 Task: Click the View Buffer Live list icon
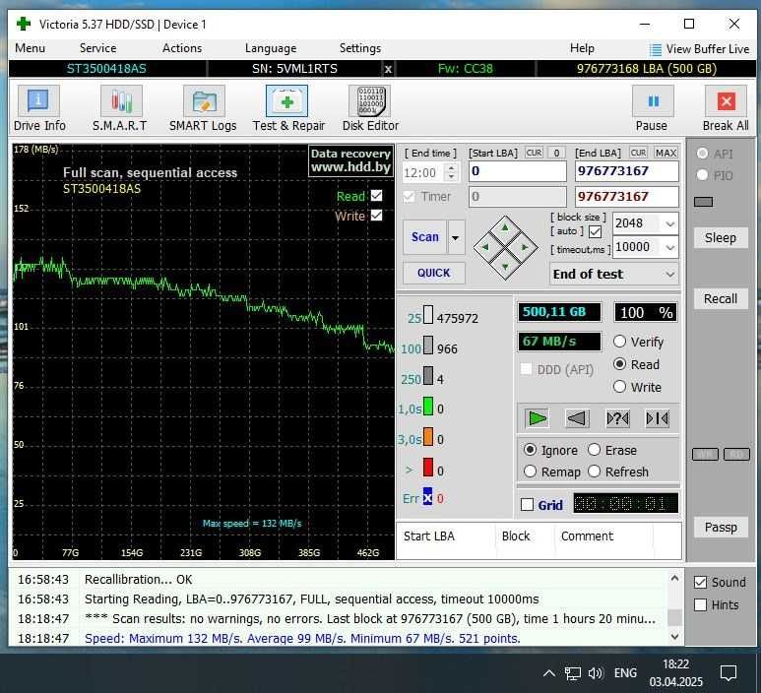coord(656,49)
